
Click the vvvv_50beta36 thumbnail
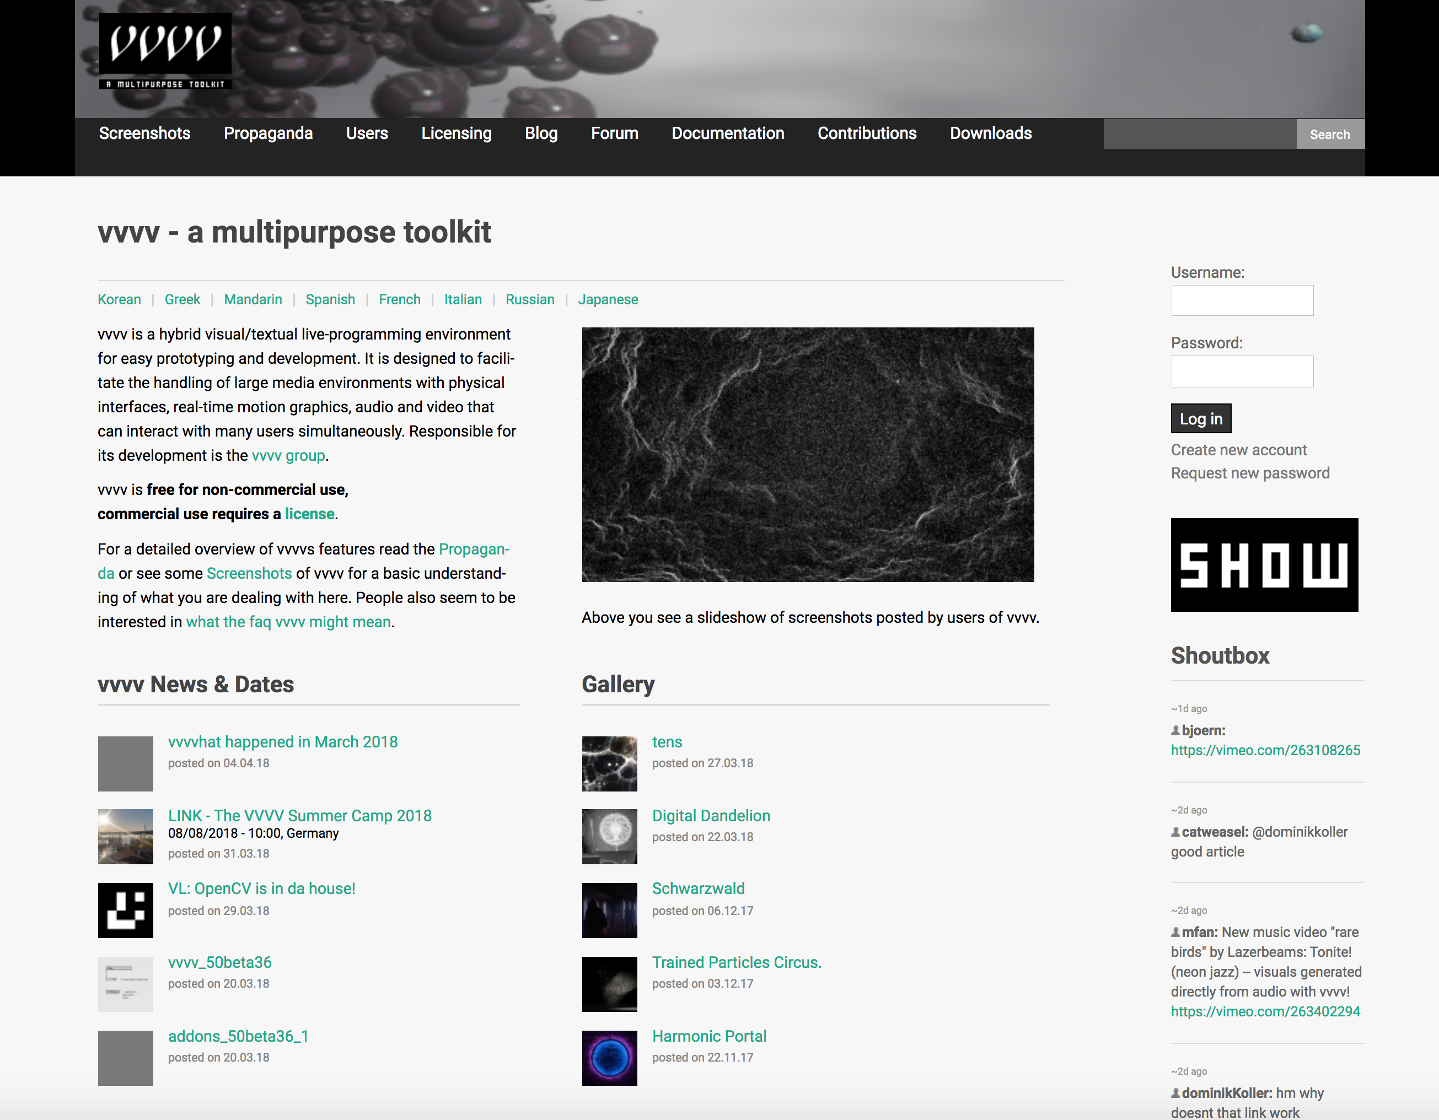(x=125, y=984)
